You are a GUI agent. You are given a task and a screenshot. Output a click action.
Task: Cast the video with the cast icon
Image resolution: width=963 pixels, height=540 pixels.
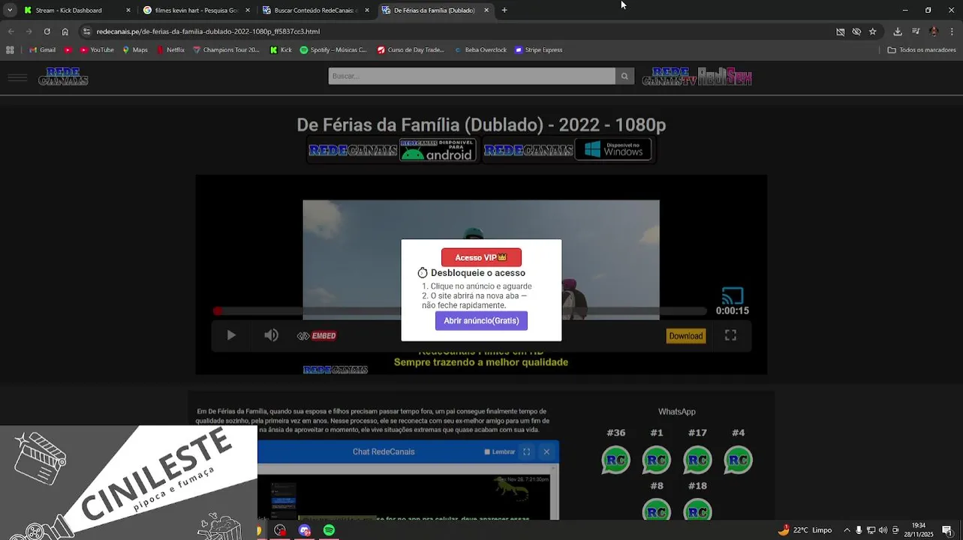pos(733,295)
